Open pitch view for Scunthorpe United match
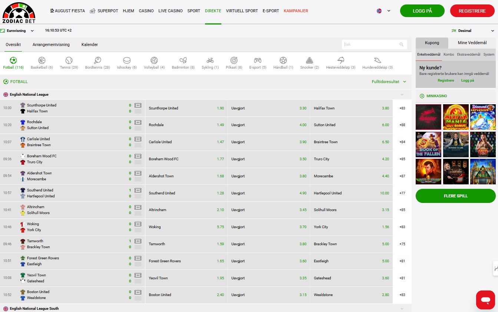 tap(138, 105)
